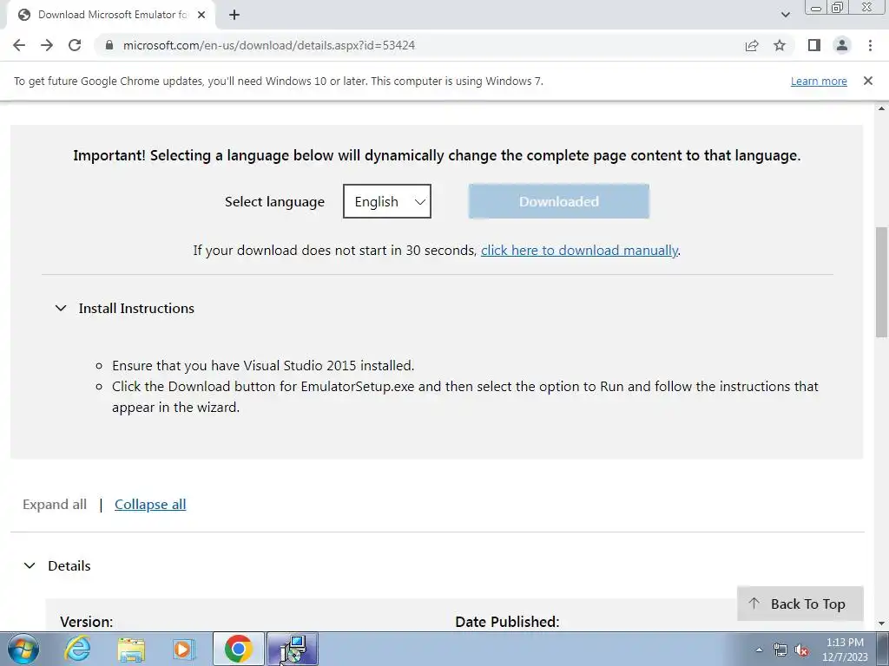Go back to the previous page

click(19, 45)
